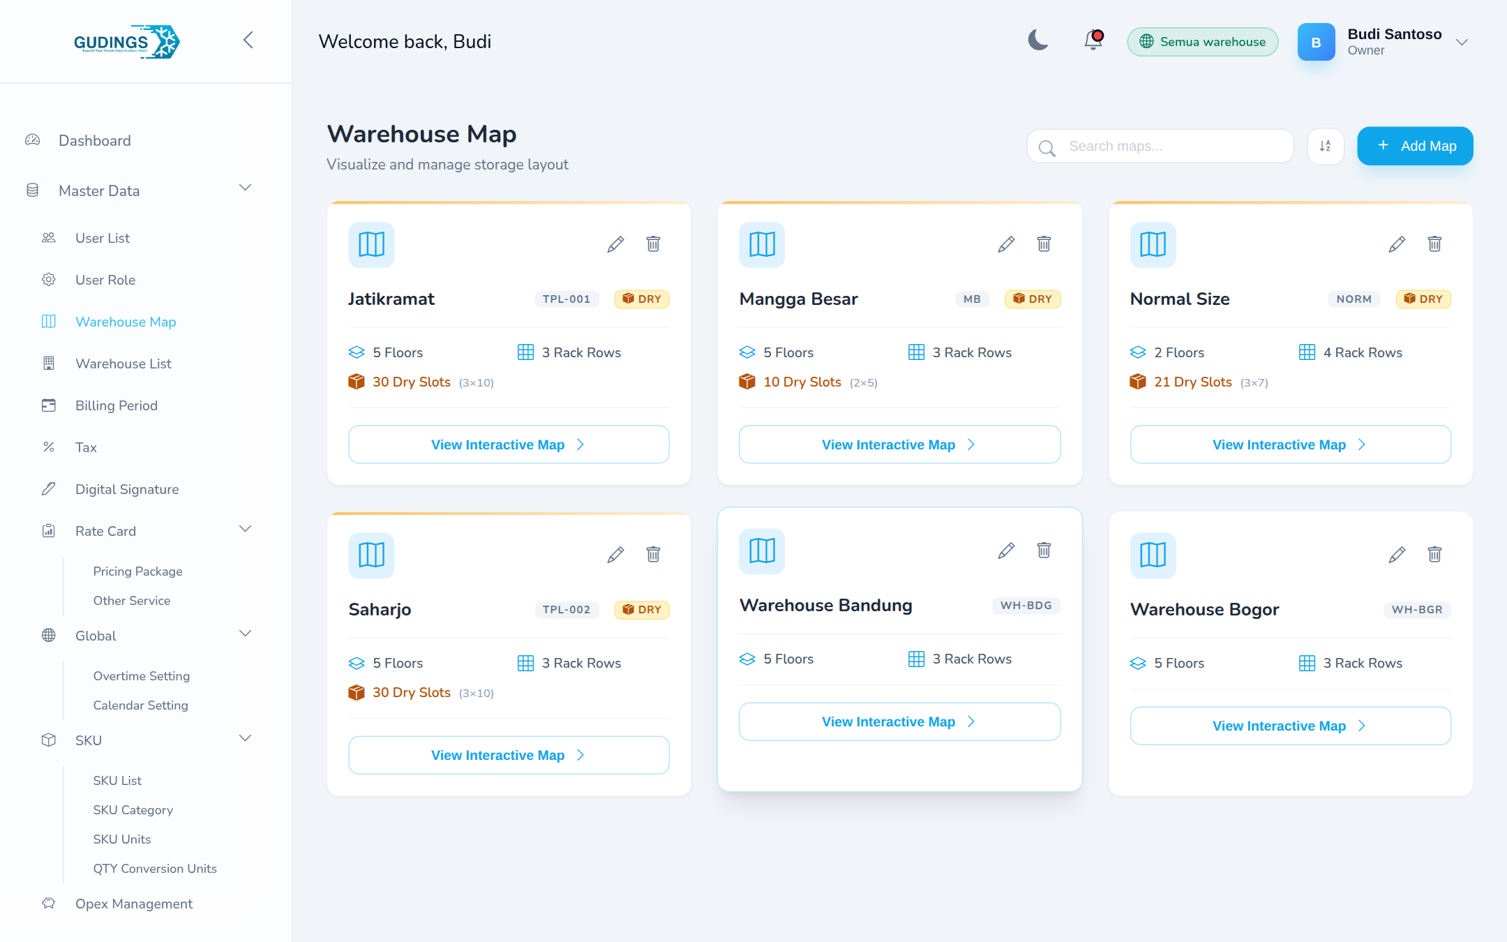Click the 21 Dry Slots text

click(1192, 382)
